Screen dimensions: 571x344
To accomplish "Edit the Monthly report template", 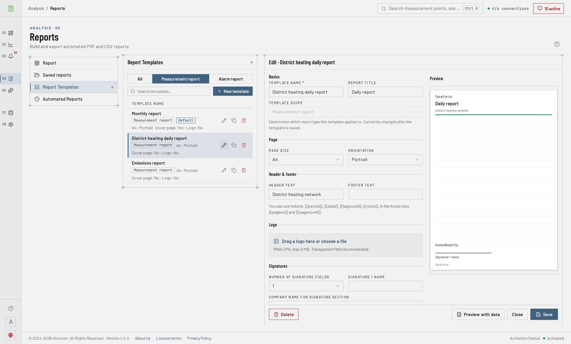I will 224,120.
